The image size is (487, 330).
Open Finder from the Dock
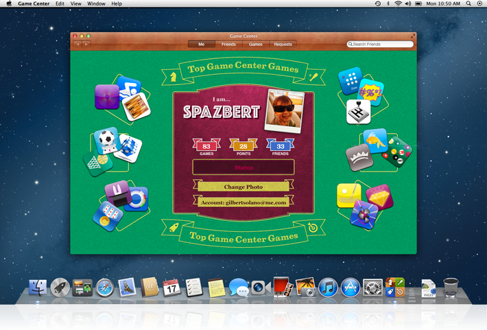[x=38, y=287]
